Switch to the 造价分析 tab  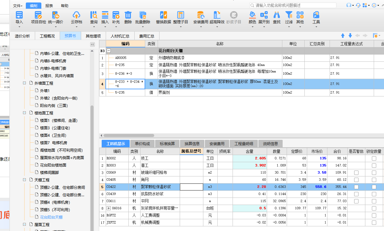(22, 36)
